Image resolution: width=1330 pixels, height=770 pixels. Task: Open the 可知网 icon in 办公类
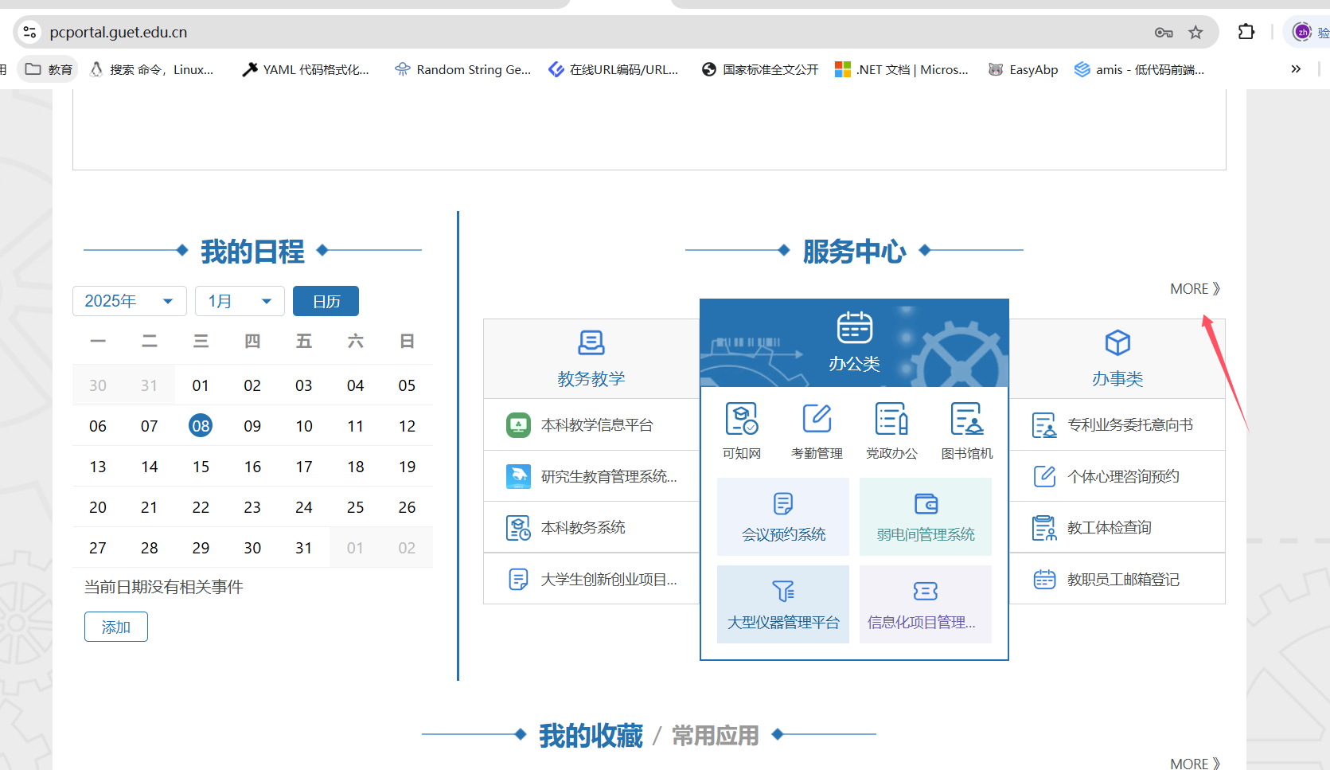[x=741, y=430]
